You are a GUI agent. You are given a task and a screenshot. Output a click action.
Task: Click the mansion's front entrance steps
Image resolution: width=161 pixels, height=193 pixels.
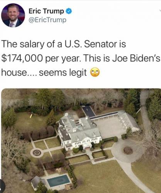90,154
